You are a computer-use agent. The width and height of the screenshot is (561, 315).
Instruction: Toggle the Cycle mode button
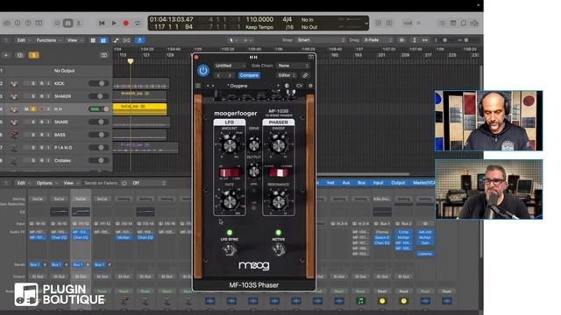click(138, 24)
